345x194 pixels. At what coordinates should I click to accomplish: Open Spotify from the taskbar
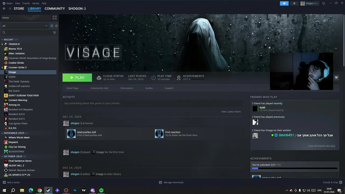click(101, 190)
